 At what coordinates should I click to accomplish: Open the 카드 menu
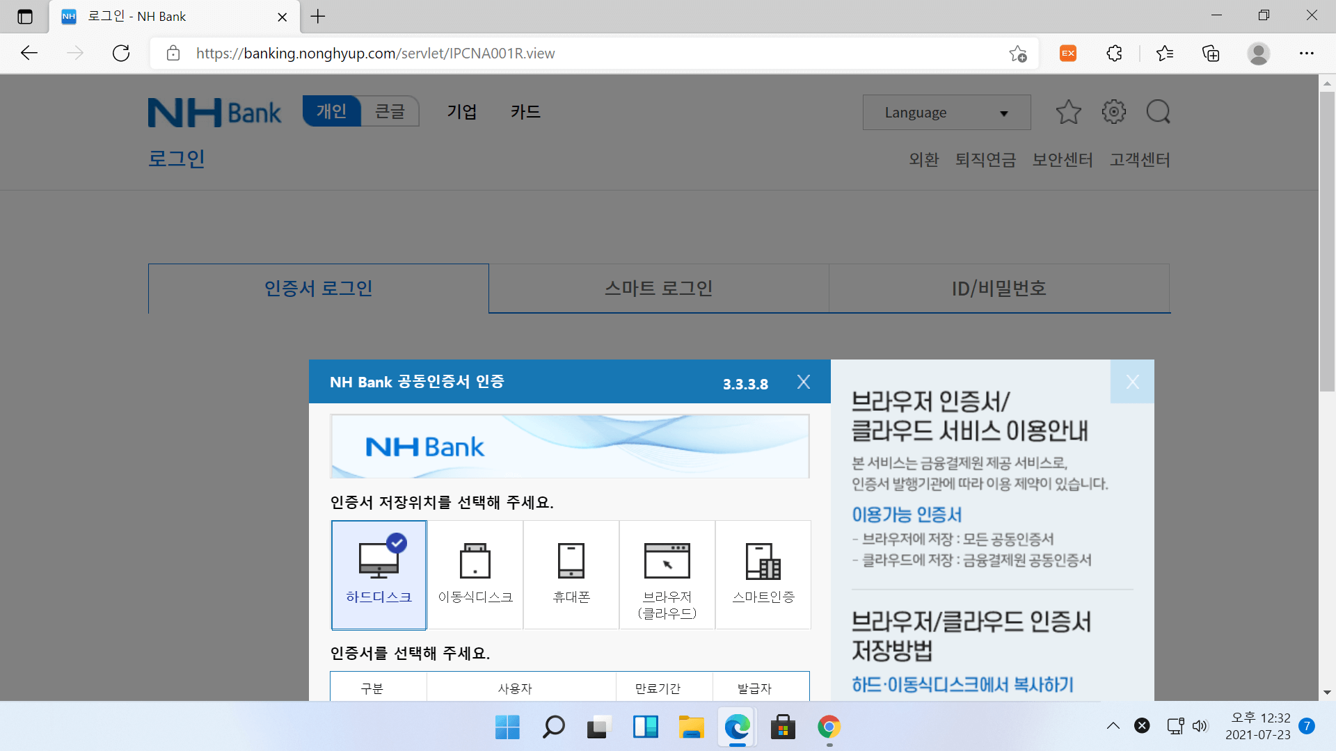525,112
